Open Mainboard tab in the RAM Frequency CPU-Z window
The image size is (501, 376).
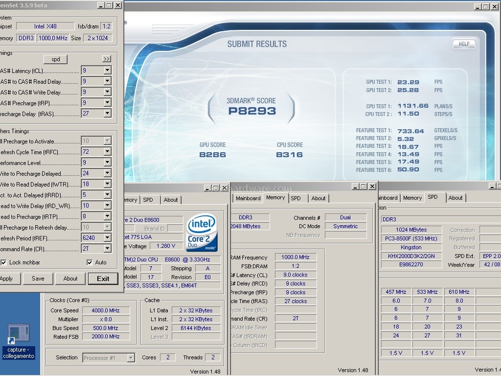[248, 198]
